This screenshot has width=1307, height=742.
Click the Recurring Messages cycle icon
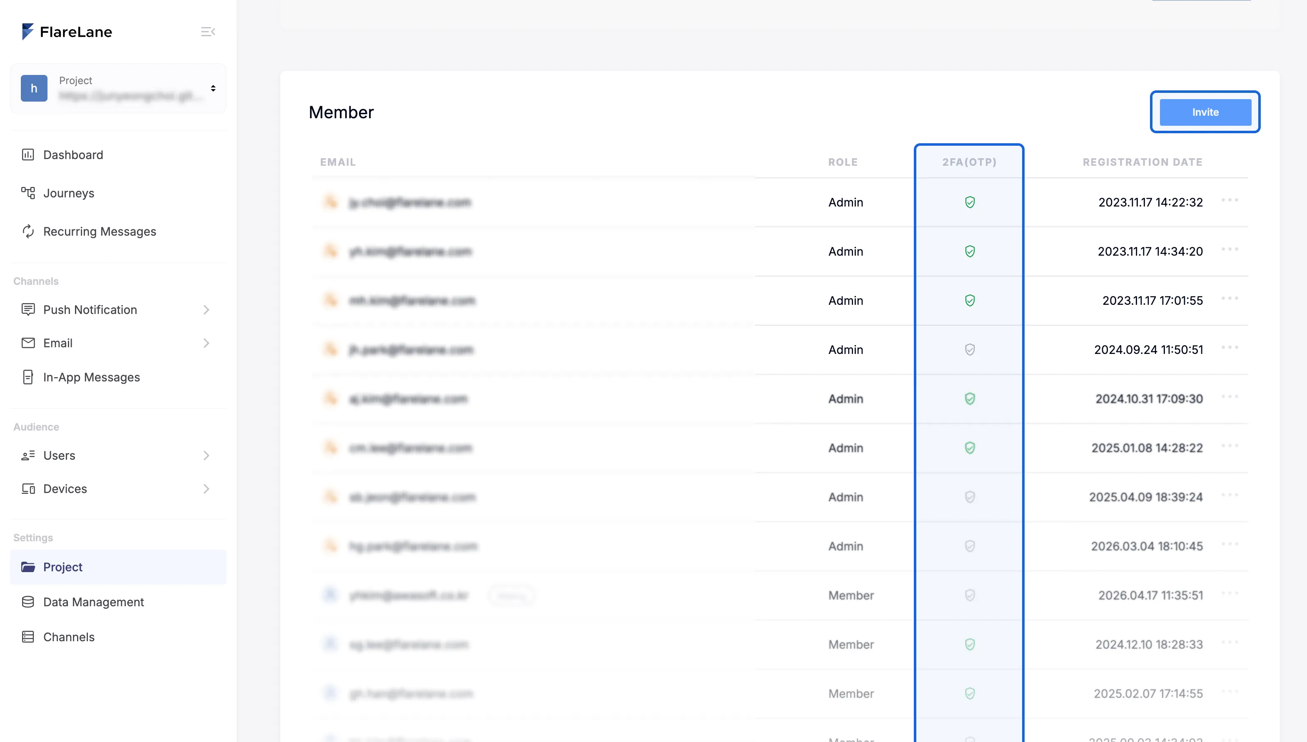click(x=28, y=231)
